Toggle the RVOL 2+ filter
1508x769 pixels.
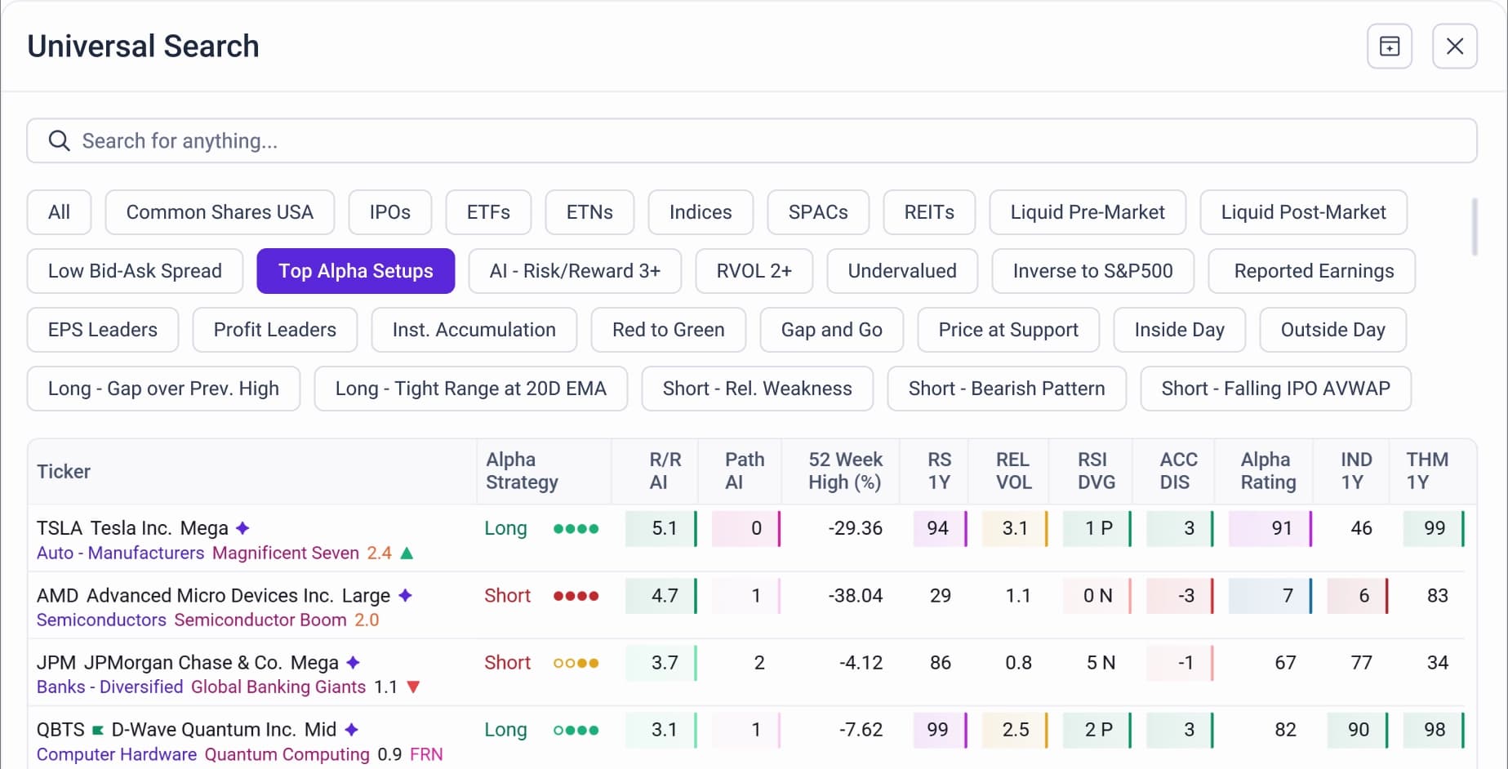tap(754, 270)
